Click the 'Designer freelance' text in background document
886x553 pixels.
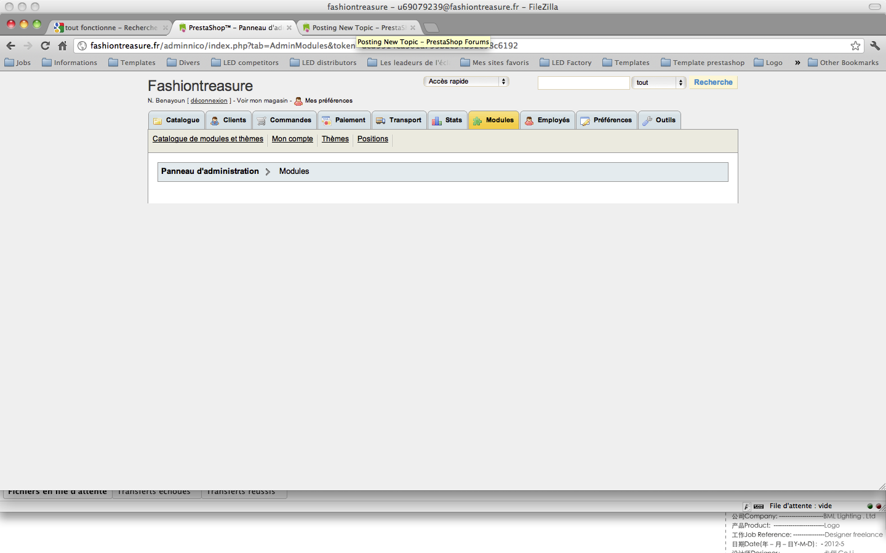[x=853, y=535]
